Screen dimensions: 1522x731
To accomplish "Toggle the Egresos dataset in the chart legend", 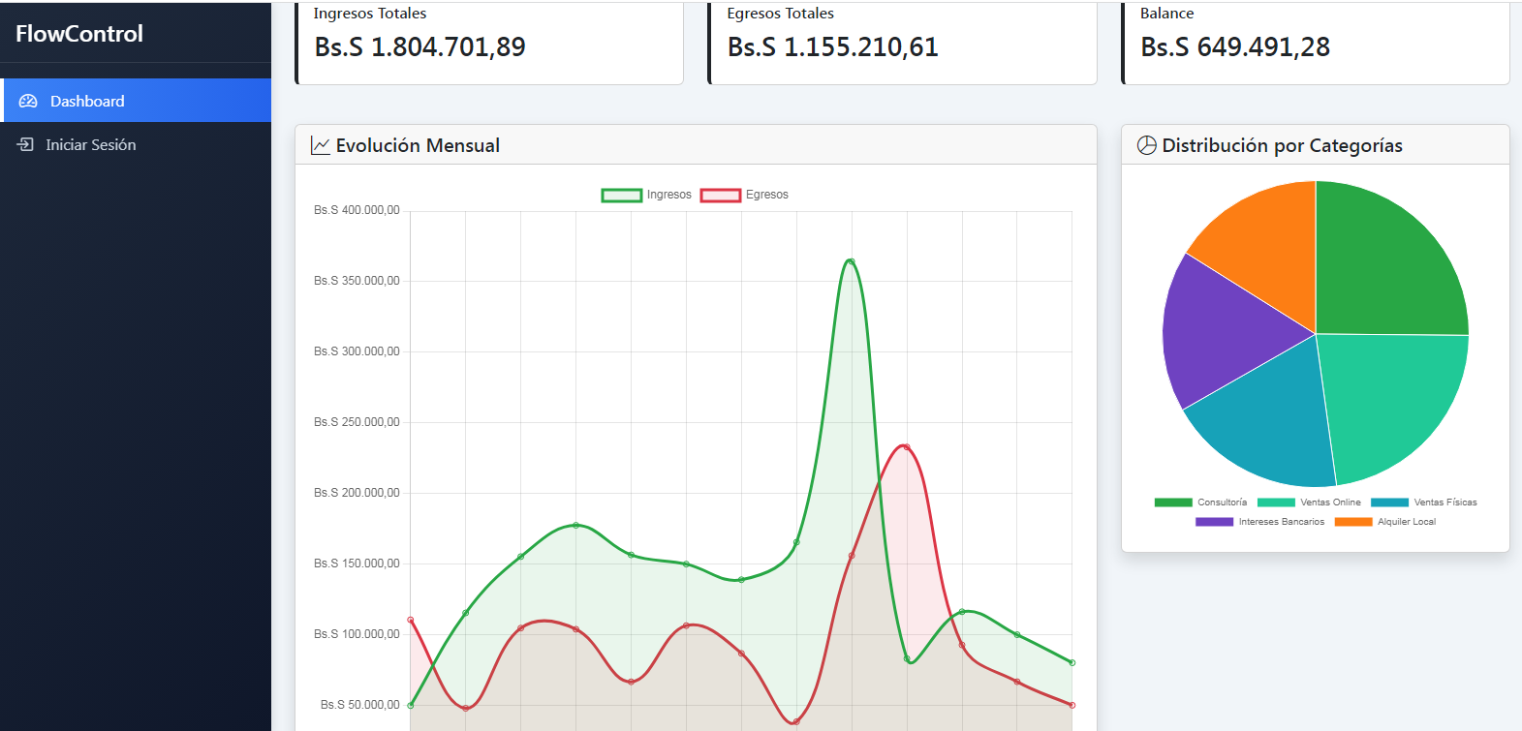I will pyautogui.click(x=744, y=195).
